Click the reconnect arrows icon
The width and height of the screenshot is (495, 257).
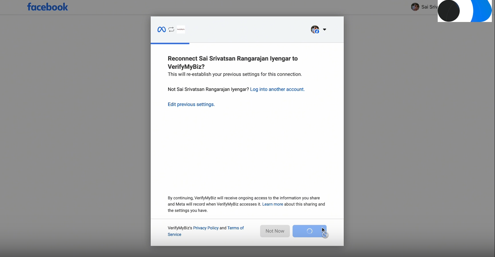click(x=171, y=29)
